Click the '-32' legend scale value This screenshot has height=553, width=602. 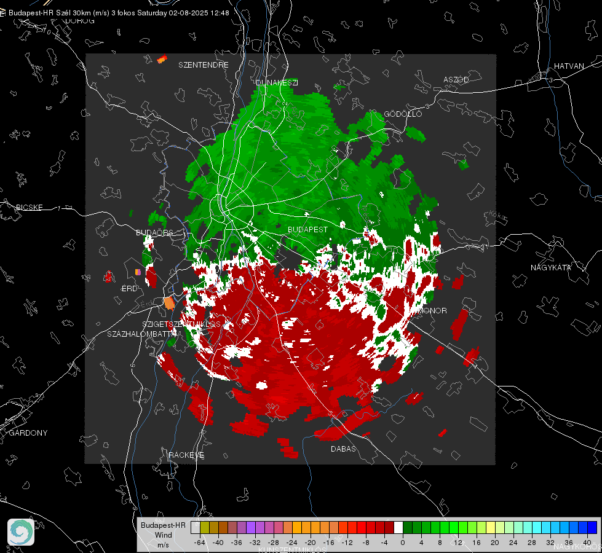[255, 543]
